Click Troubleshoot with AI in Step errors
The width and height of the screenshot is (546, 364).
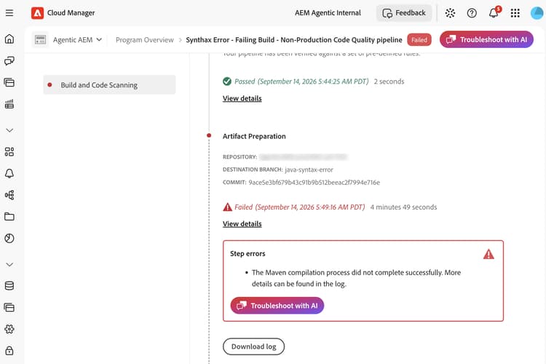tap(277, 306)
